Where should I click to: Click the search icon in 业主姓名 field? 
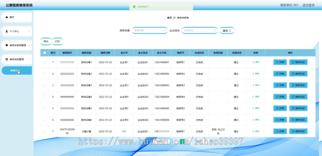click(x=215, y=31)
